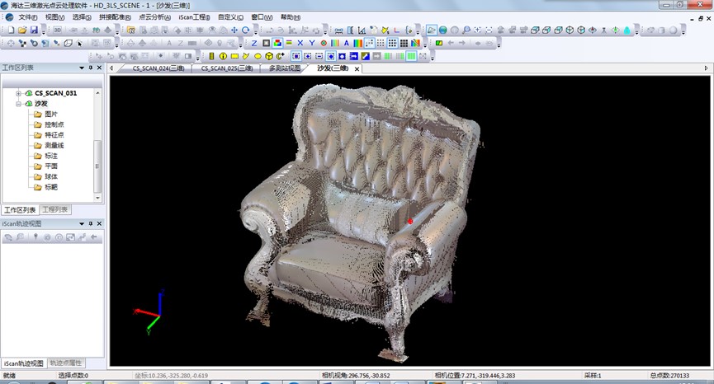Click the Save file icon
This screenshot has width=714, height=384.
pyautogui.click(x=33, y=30)
